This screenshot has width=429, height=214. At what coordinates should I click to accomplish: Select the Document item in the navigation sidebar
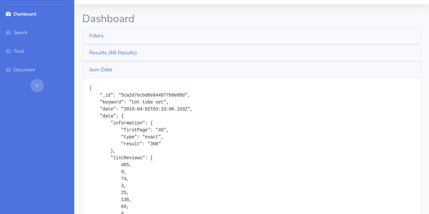coord(24,70)
